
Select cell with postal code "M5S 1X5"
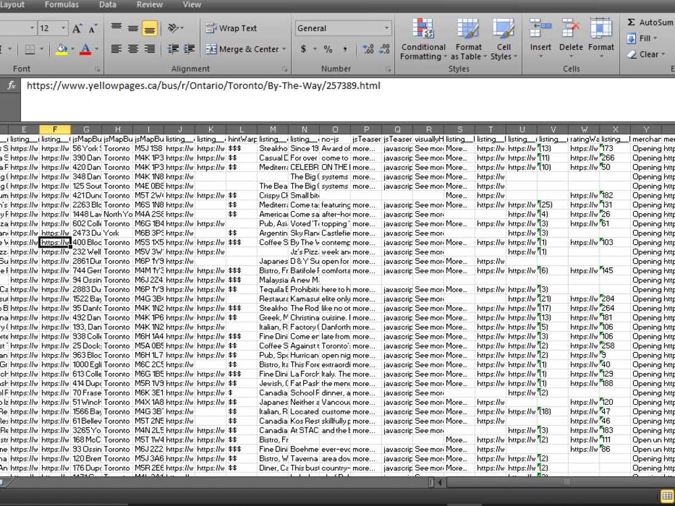[148, 242]
